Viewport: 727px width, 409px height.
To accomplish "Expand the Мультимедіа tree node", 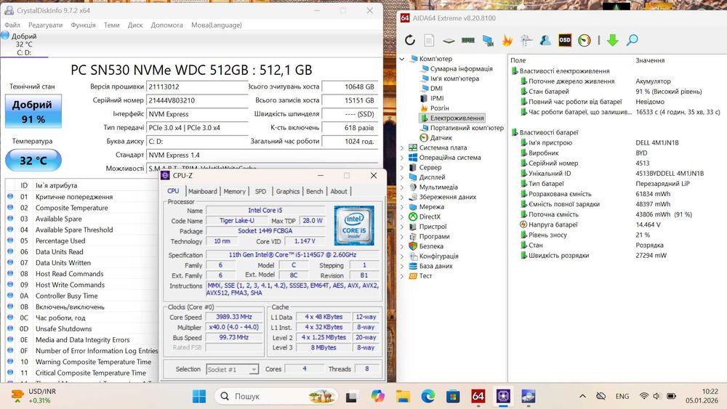I will pyautogui.click(x=402, y=187).
